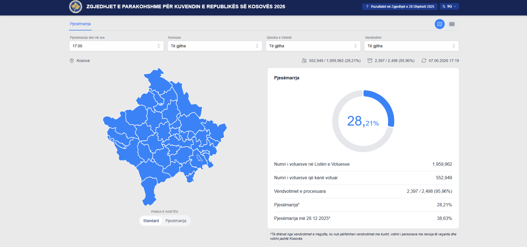Viewport: 527px width, 247px height.
Task: Click the translate language icon
Action: point(444,6)
